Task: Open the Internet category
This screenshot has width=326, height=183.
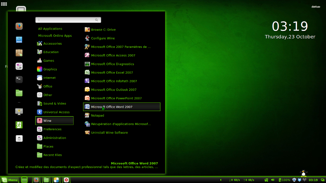Action: (54, 78)
